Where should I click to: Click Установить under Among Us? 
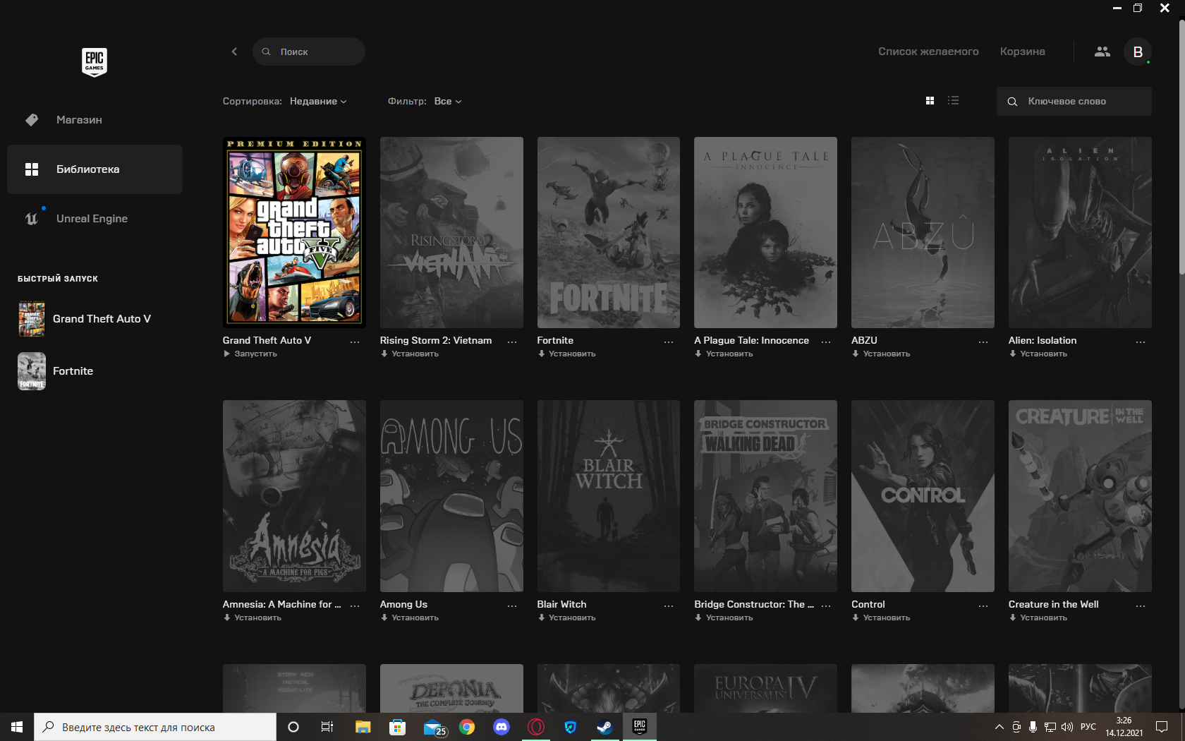[x=410, y=617]
